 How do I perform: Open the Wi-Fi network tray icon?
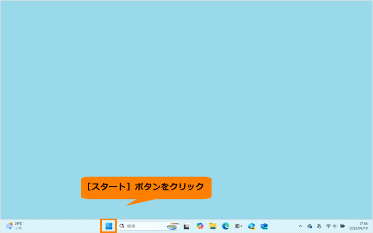point(328,226)
